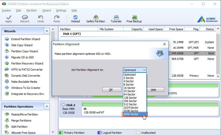Select 8 Sector alignment option
Screen dimensions: 221x135
135,85
